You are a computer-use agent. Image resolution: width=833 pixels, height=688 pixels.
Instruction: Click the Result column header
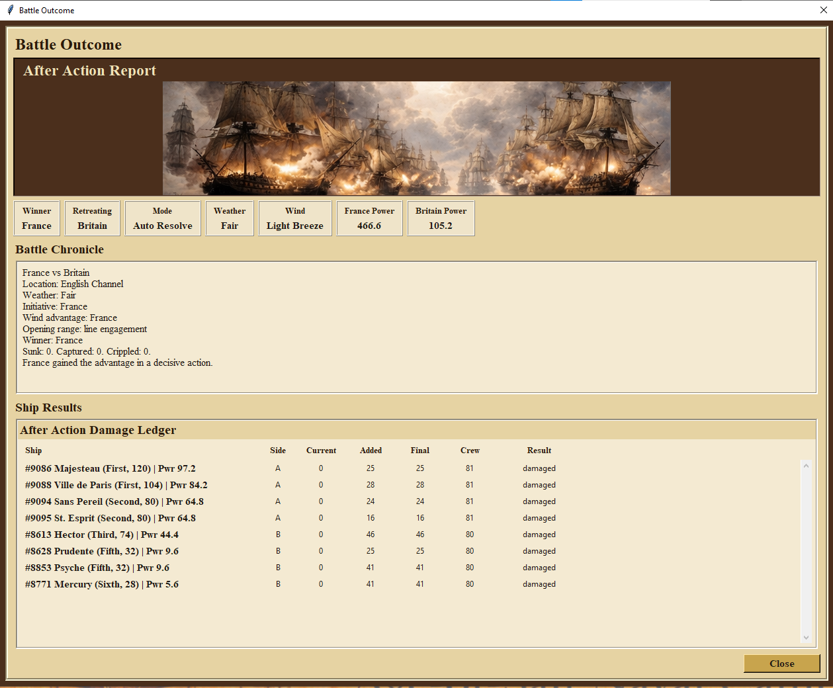click(539, 451)
